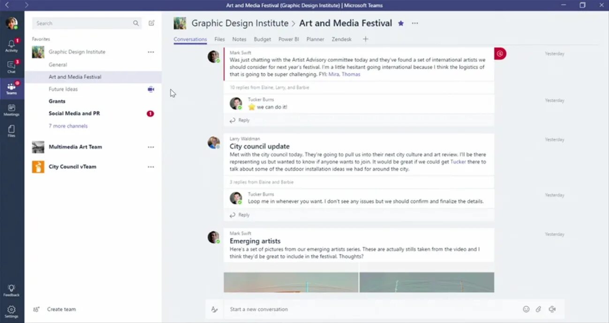Start a video meeting from compose box
The width and height of the screenshot is (609, 323).
tap(552, 309)
